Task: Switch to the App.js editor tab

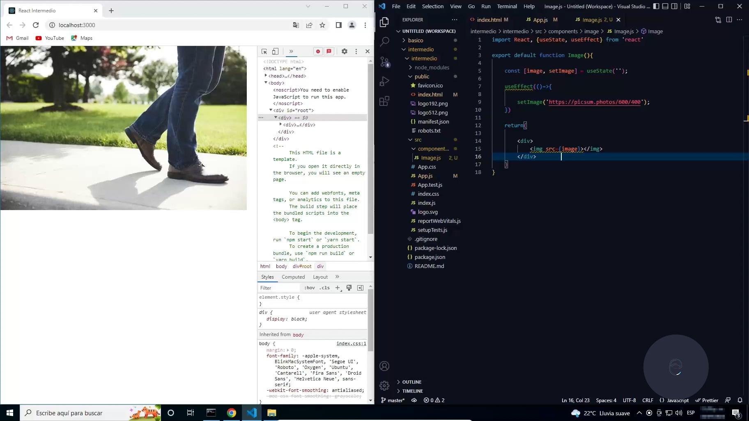Action: [x=540, y=20]
